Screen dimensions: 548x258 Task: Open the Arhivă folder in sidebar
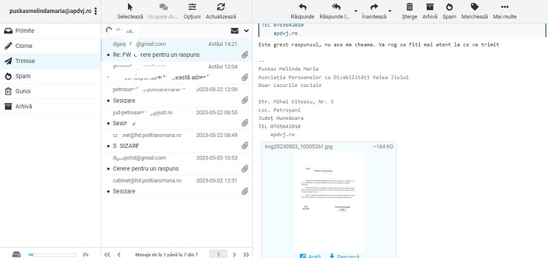pos(50,106)
